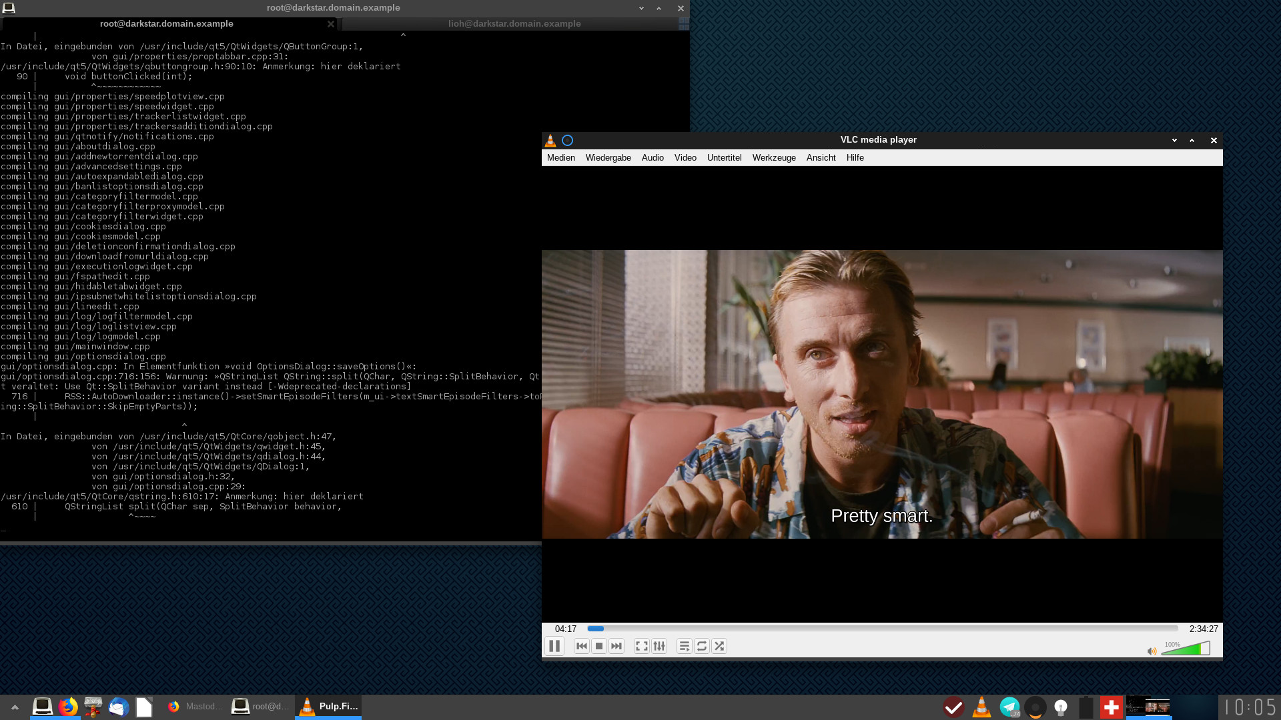Show the VLC playlist

point(684,646)
